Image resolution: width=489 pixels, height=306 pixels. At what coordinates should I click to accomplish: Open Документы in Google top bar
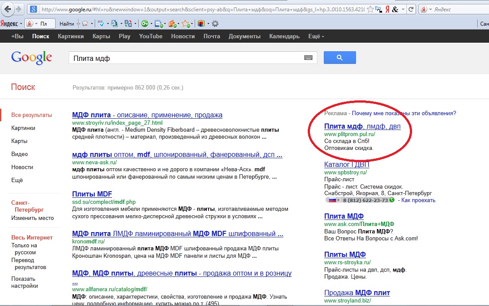coord(244,36)
